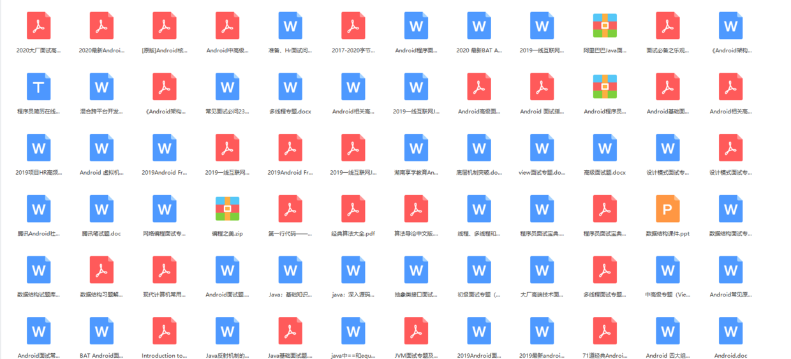The image size is (791, 359).
Task: Select the label 'Java反射机制的...'
Action: pos(227,356)
